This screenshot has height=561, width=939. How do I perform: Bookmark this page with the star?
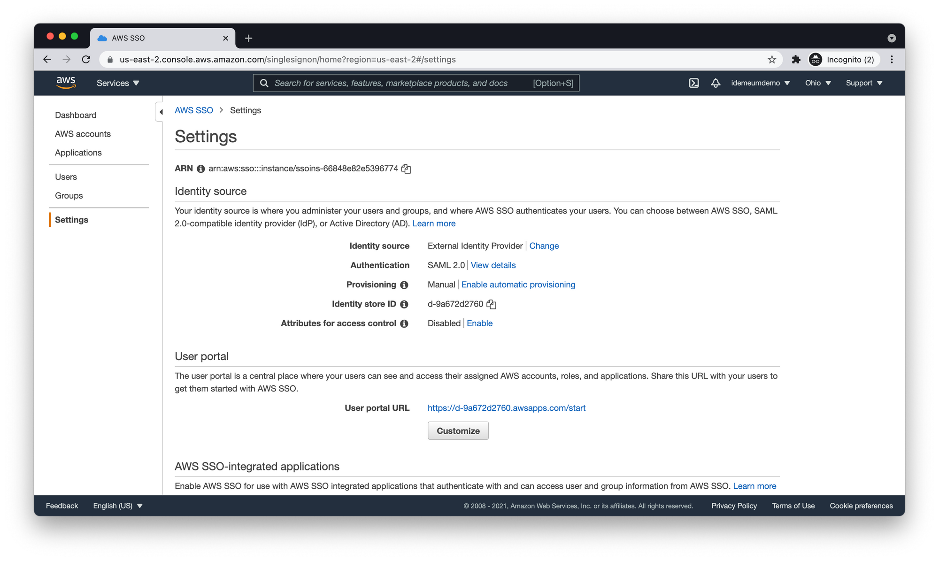[772, 60]
